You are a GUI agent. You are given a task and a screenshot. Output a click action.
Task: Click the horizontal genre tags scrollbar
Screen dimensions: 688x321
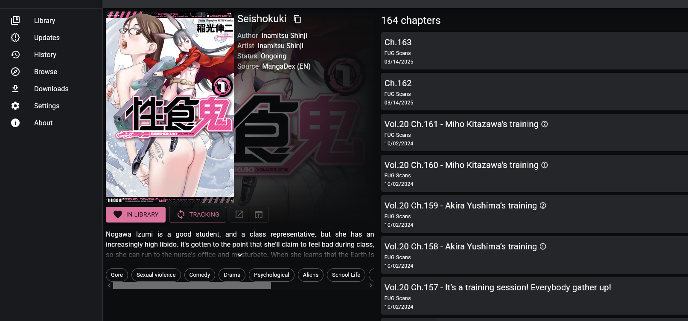192,286
